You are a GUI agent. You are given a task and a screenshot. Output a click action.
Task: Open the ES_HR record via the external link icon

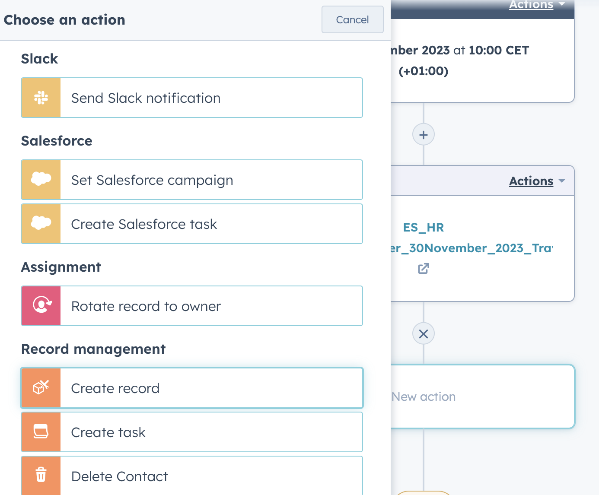[x=423, y=269]
